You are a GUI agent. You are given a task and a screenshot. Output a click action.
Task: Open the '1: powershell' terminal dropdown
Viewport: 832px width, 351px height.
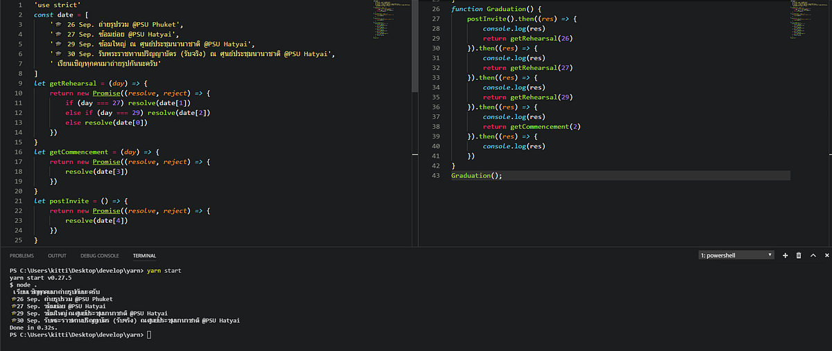tap(736, 255)
